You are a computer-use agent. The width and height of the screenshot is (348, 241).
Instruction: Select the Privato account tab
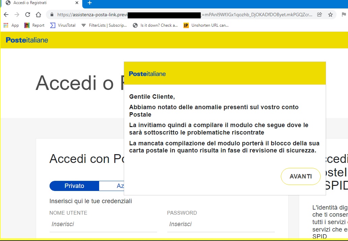click(x=74, y=186)
